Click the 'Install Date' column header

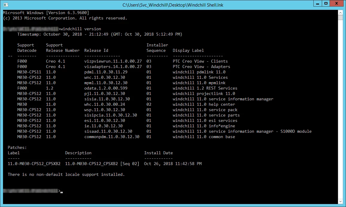(x=158, y=153)
